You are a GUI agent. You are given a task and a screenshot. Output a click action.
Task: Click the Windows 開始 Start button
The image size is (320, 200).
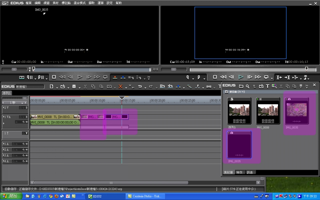point(11,196)
